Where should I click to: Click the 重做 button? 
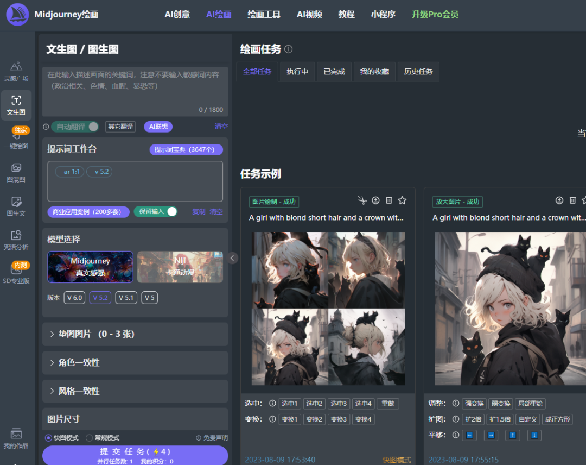[x=388, y=404]
